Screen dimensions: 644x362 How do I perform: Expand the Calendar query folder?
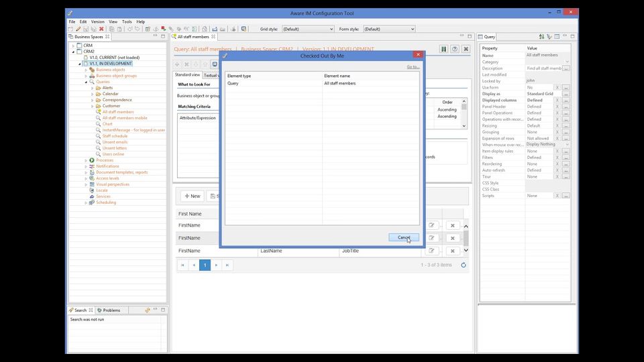pyautogui.click(x=92, y=94)
